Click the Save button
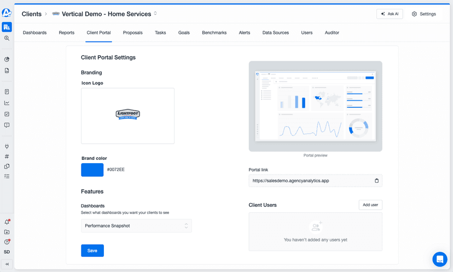 pos(92,251)
